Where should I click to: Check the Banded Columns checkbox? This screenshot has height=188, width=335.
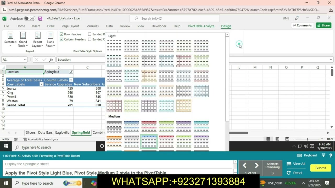click(x=90, y=39)
